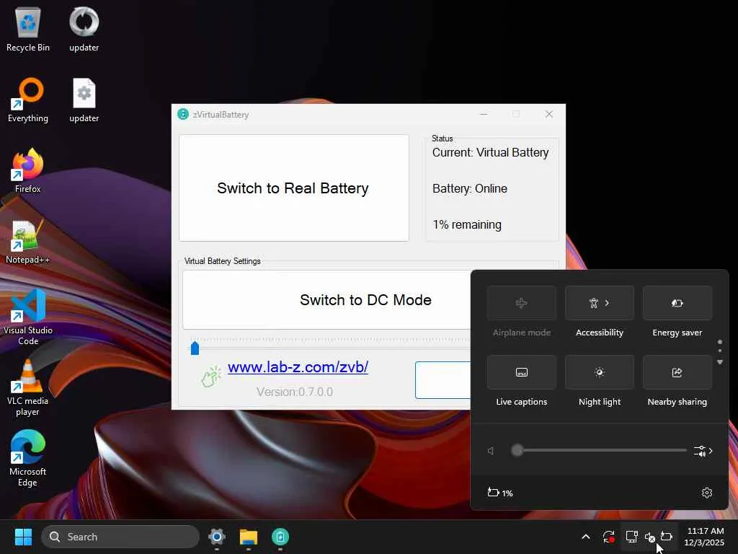Open Notepad++ desktop shortcut
The image size is (738, 554).
click(x=28, y=241)
